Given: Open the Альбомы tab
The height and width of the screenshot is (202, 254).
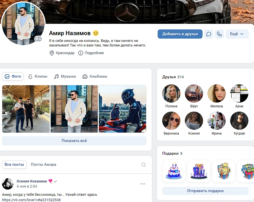Looking at the screenshot, I should [x=95, y=76].
